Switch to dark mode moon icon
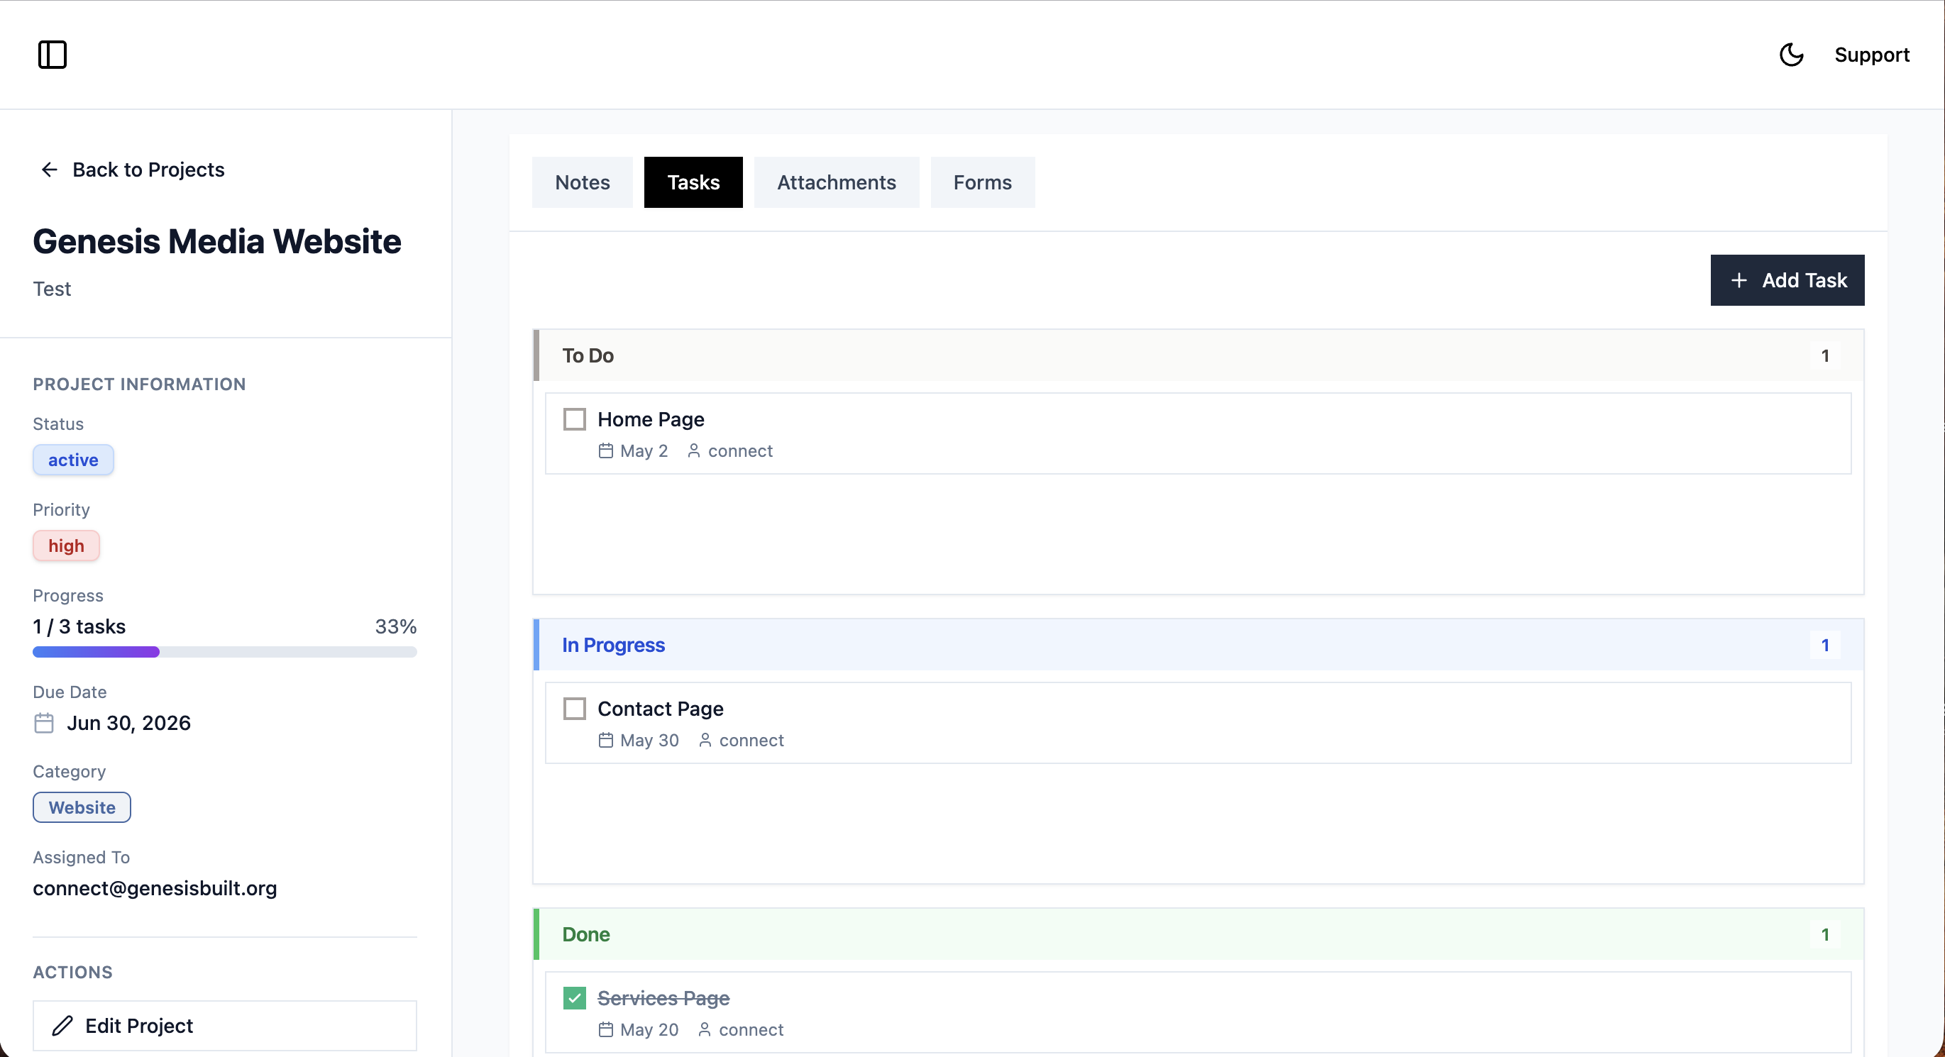Viewport: 1945px width, 1057px height. pos(1791,55)
